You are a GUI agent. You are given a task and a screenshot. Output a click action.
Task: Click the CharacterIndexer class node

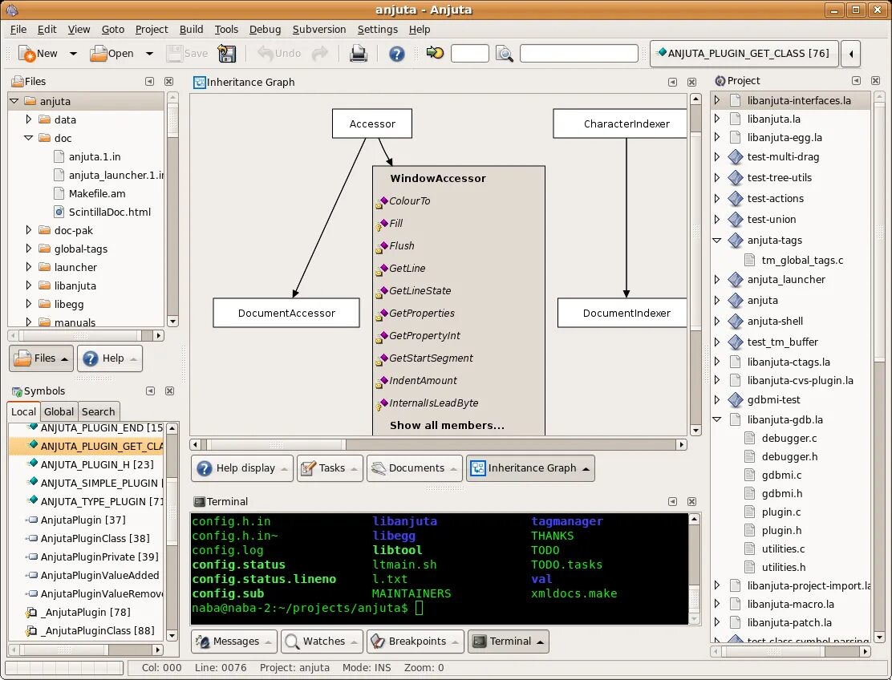click(620, 123)
